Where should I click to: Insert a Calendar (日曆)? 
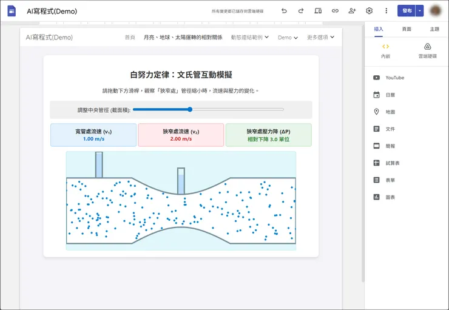coord(384,95)
